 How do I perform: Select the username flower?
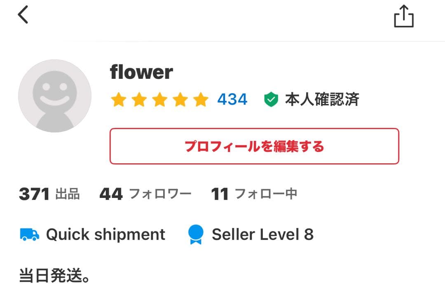tap(141, 72)
